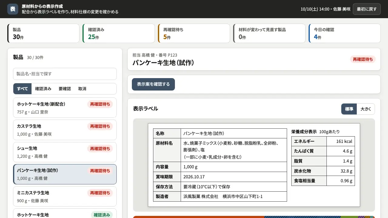
Task: Select the 確認済み filter tab
Action: tap(43, 89)
